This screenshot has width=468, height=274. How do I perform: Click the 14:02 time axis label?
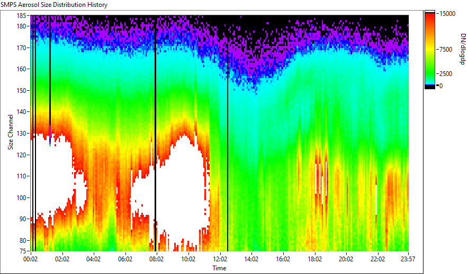251,259
